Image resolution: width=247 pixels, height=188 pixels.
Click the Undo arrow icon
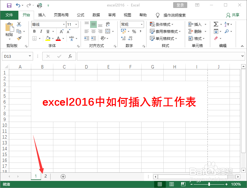click(18, 5)
